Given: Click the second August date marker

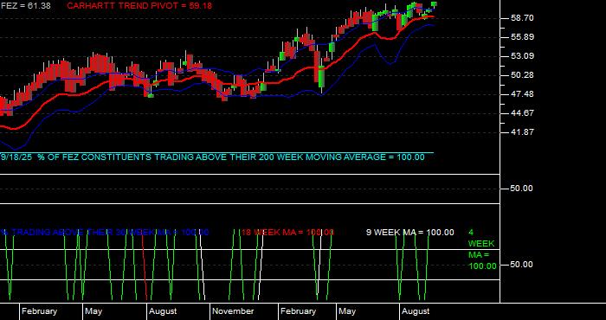Looking at the screenshot, I should tap(416, 311).
